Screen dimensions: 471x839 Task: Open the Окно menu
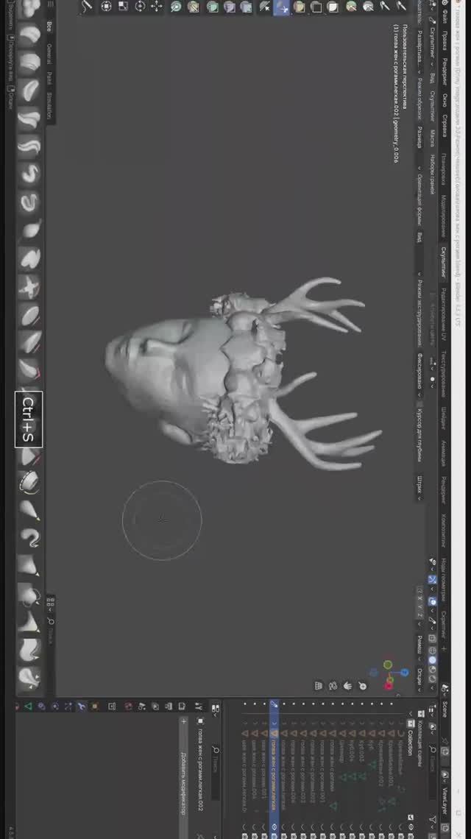point(445,101)
